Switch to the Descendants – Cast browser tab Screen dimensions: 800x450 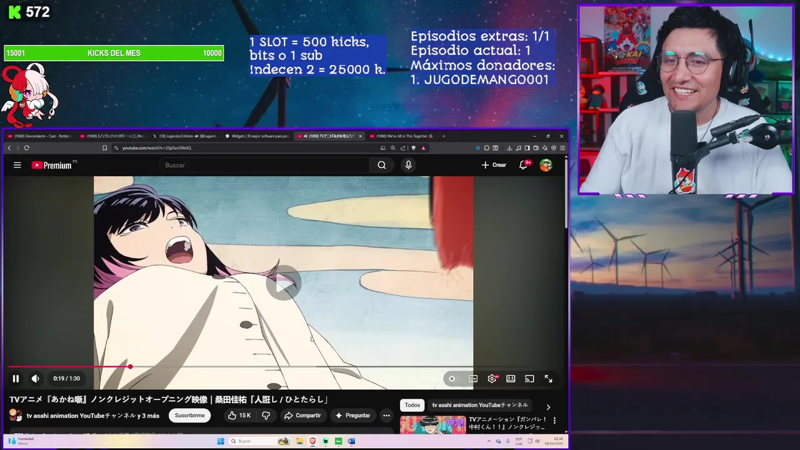click(x=39, y=136)
